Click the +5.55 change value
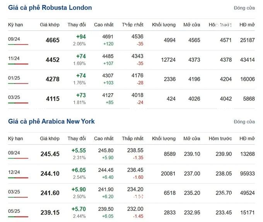The image size is (263, 222). click(x=79, y=150)
